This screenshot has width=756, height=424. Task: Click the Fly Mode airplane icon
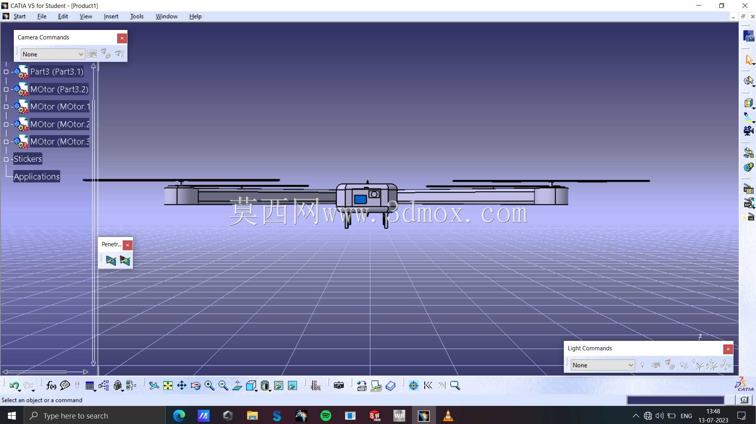pos(154,386)
